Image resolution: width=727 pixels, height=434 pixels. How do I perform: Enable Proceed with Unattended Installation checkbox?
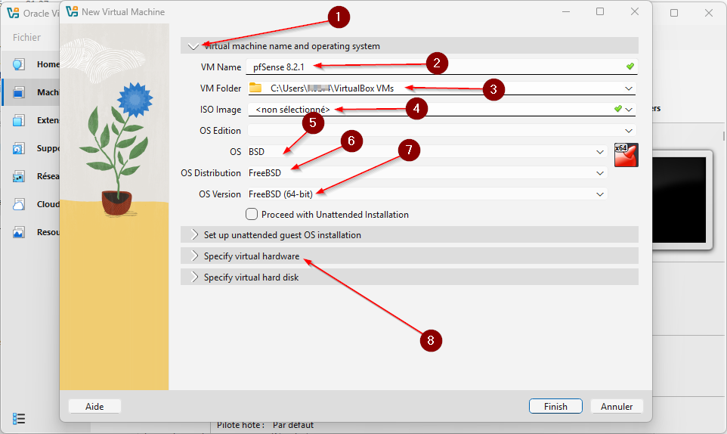click(x=252, y=214)
